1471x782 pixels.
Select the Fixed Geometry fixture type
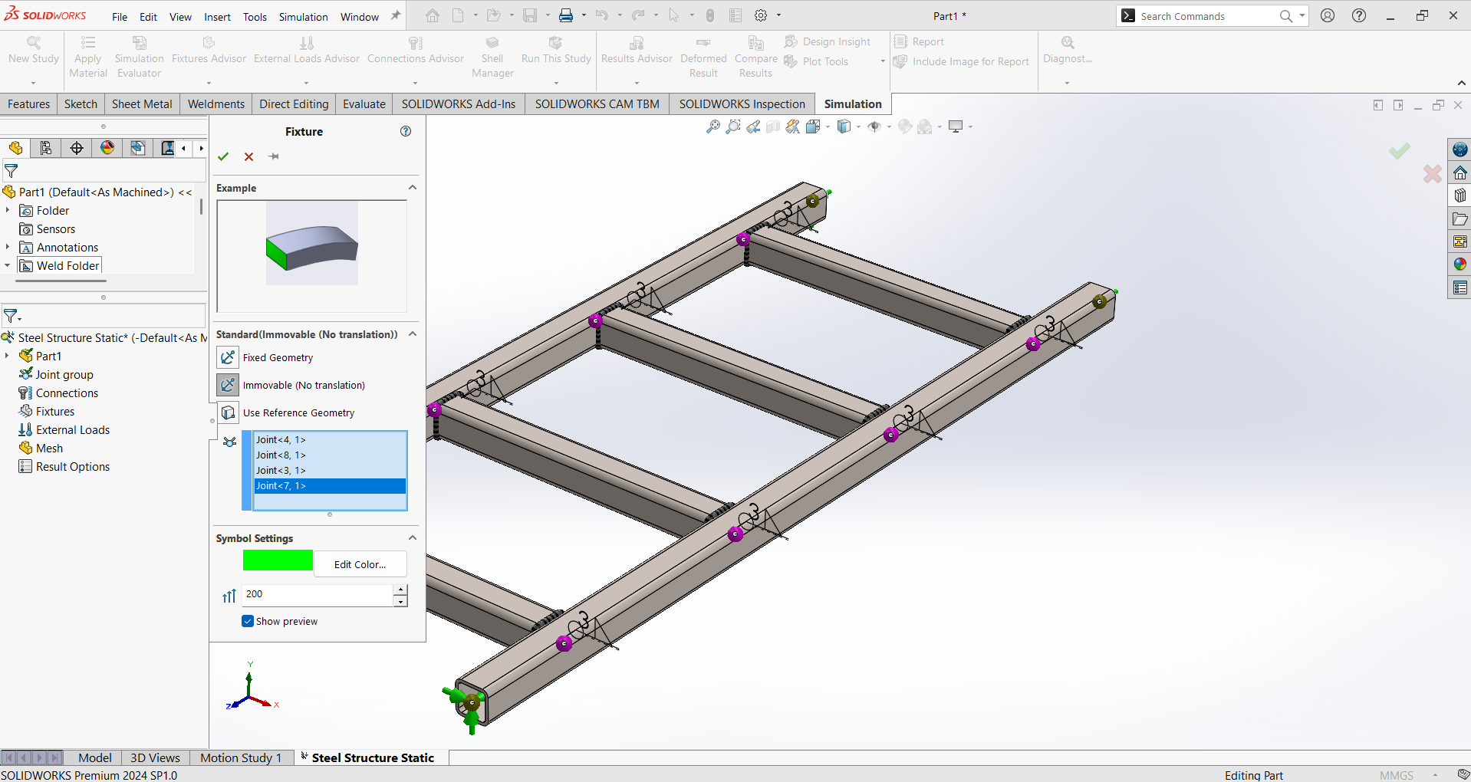point(228,357)
